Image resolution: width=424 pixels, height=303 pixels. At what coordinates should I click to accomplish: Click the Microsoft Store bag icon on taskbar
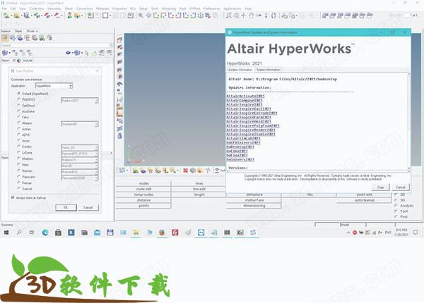tap(58, 233)
